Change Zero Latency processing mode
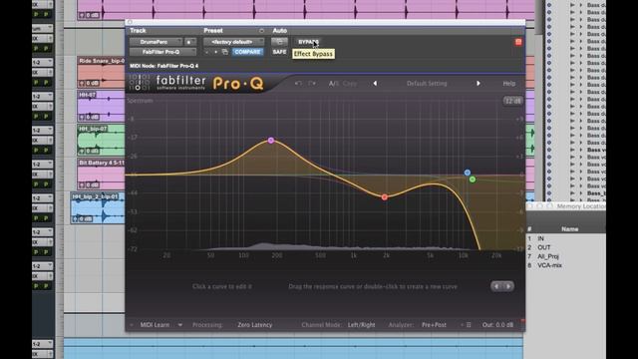638x359 pixels. pyautogui.click(x=255, y=325)
